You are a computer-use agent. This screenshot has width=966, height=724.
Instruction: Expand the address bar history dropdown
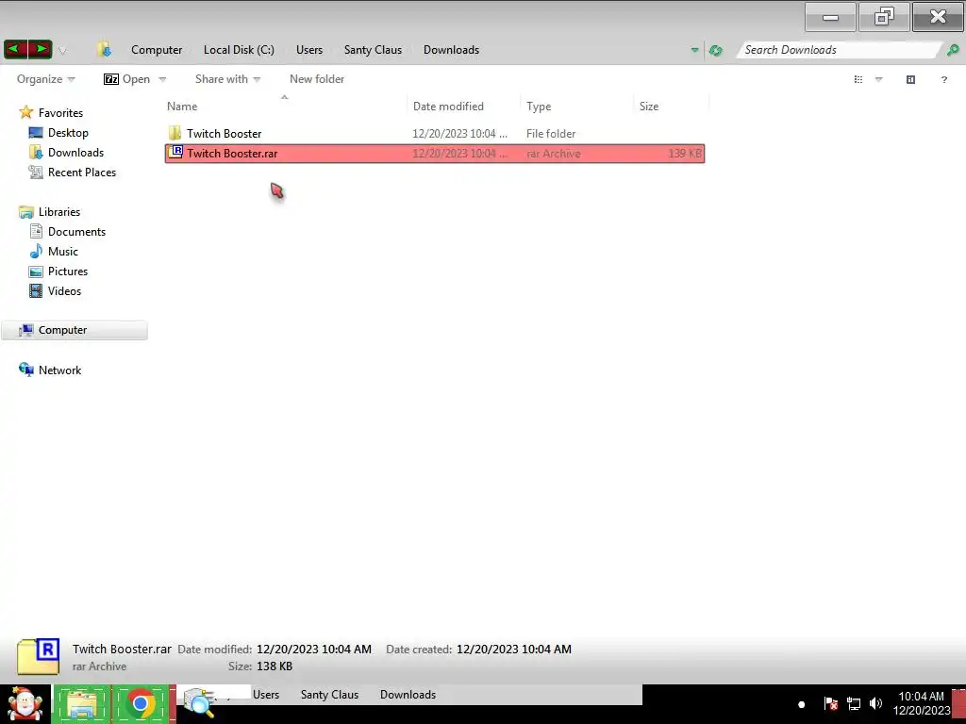694,50
